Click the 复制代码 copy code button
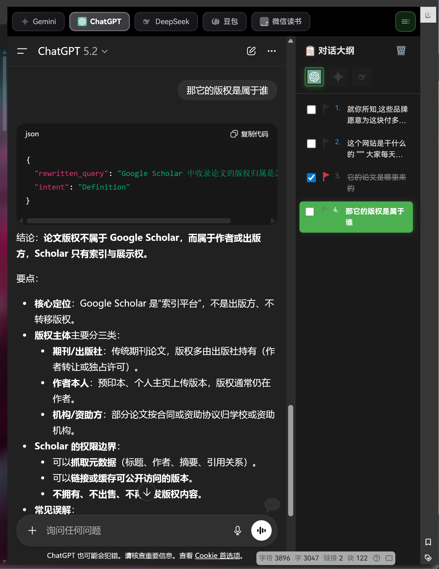Image resolution: width=439 pixels, height=569 pixels. click(x=249, y=134)
